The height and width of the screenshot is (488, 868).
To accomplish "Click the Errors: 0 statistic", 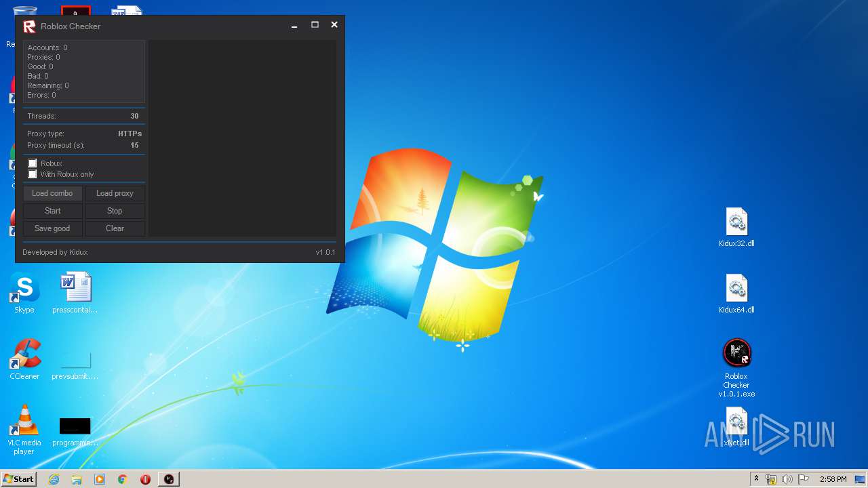I will 41,95.
